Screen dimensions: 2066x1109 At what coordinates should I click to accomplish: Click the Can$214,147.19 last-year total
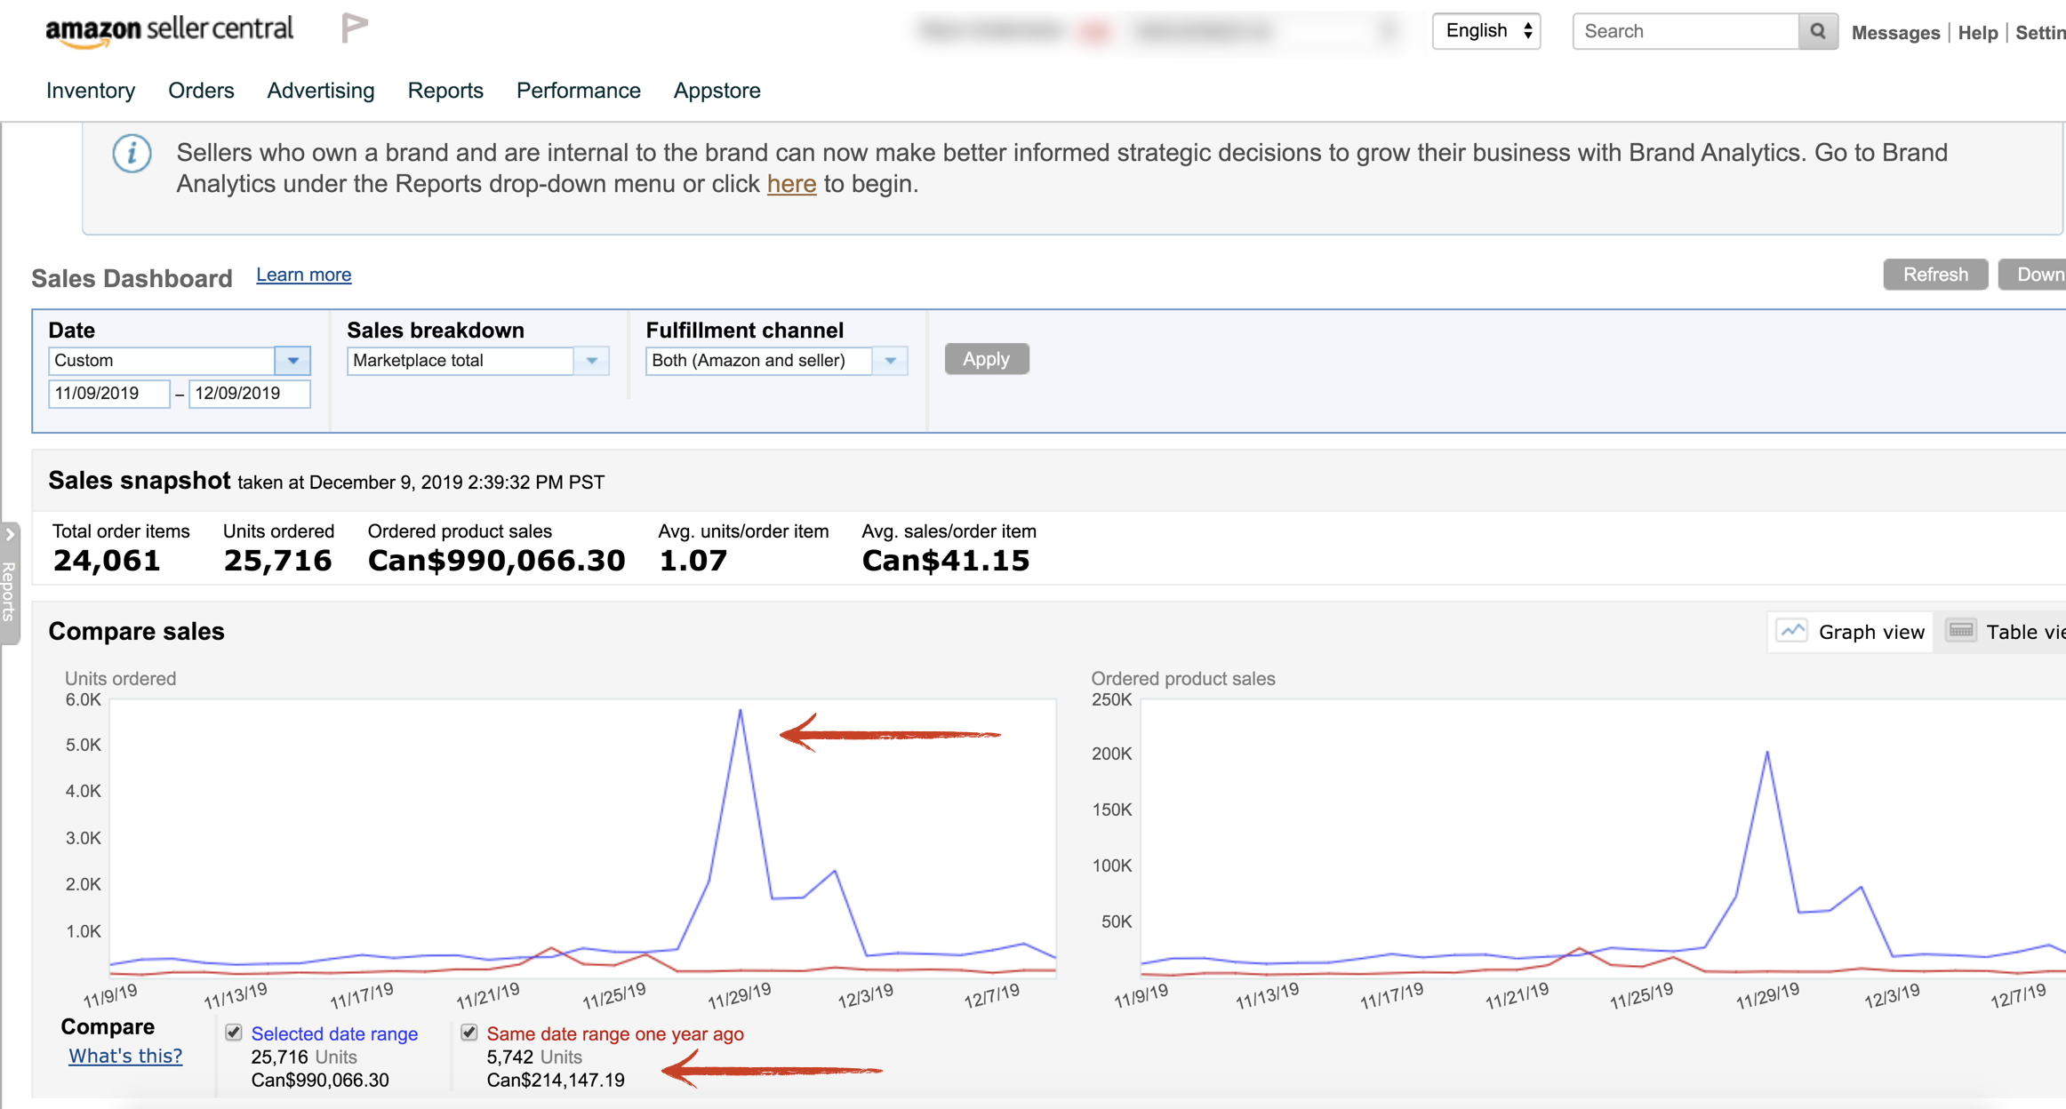pos(556,1080)
